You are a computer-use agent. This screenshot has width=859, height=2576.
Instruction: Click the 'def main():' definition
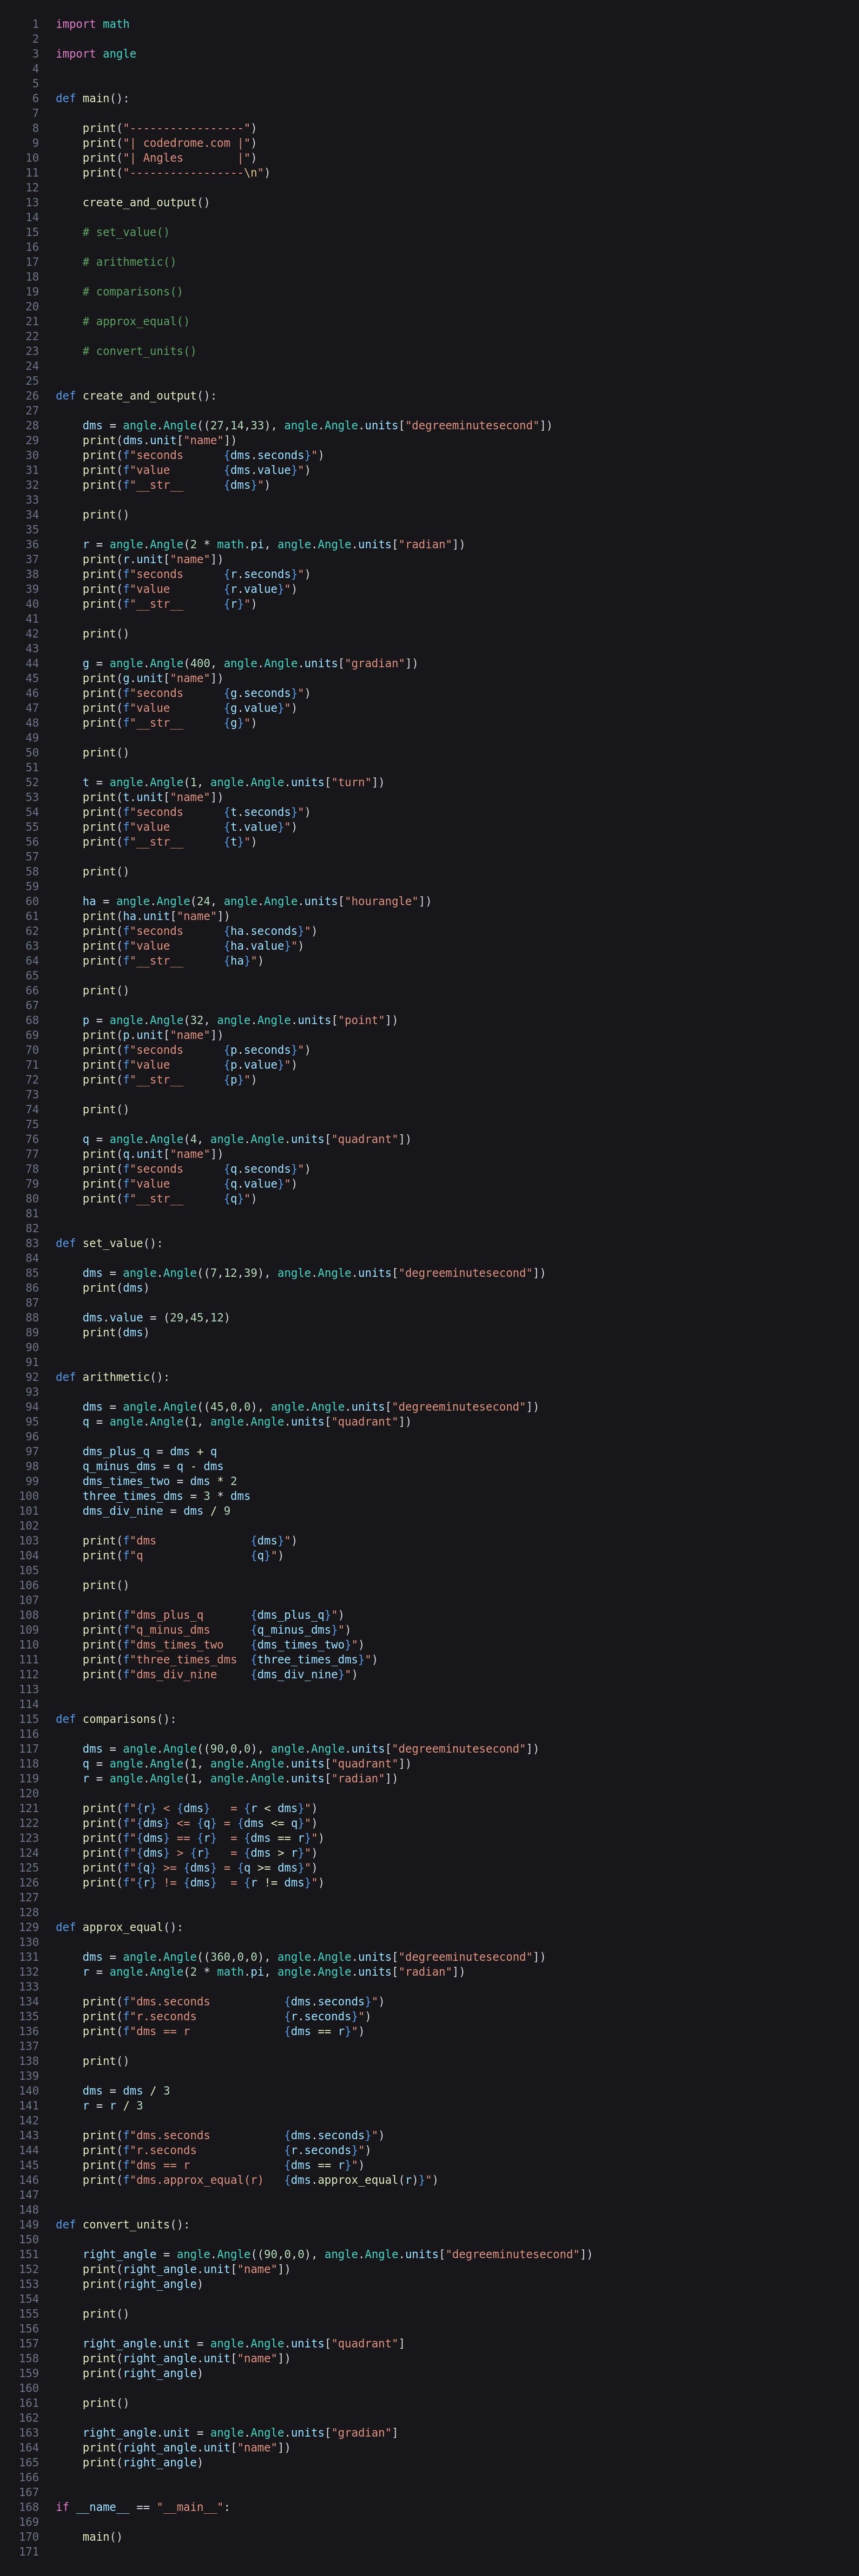point(92,98)
